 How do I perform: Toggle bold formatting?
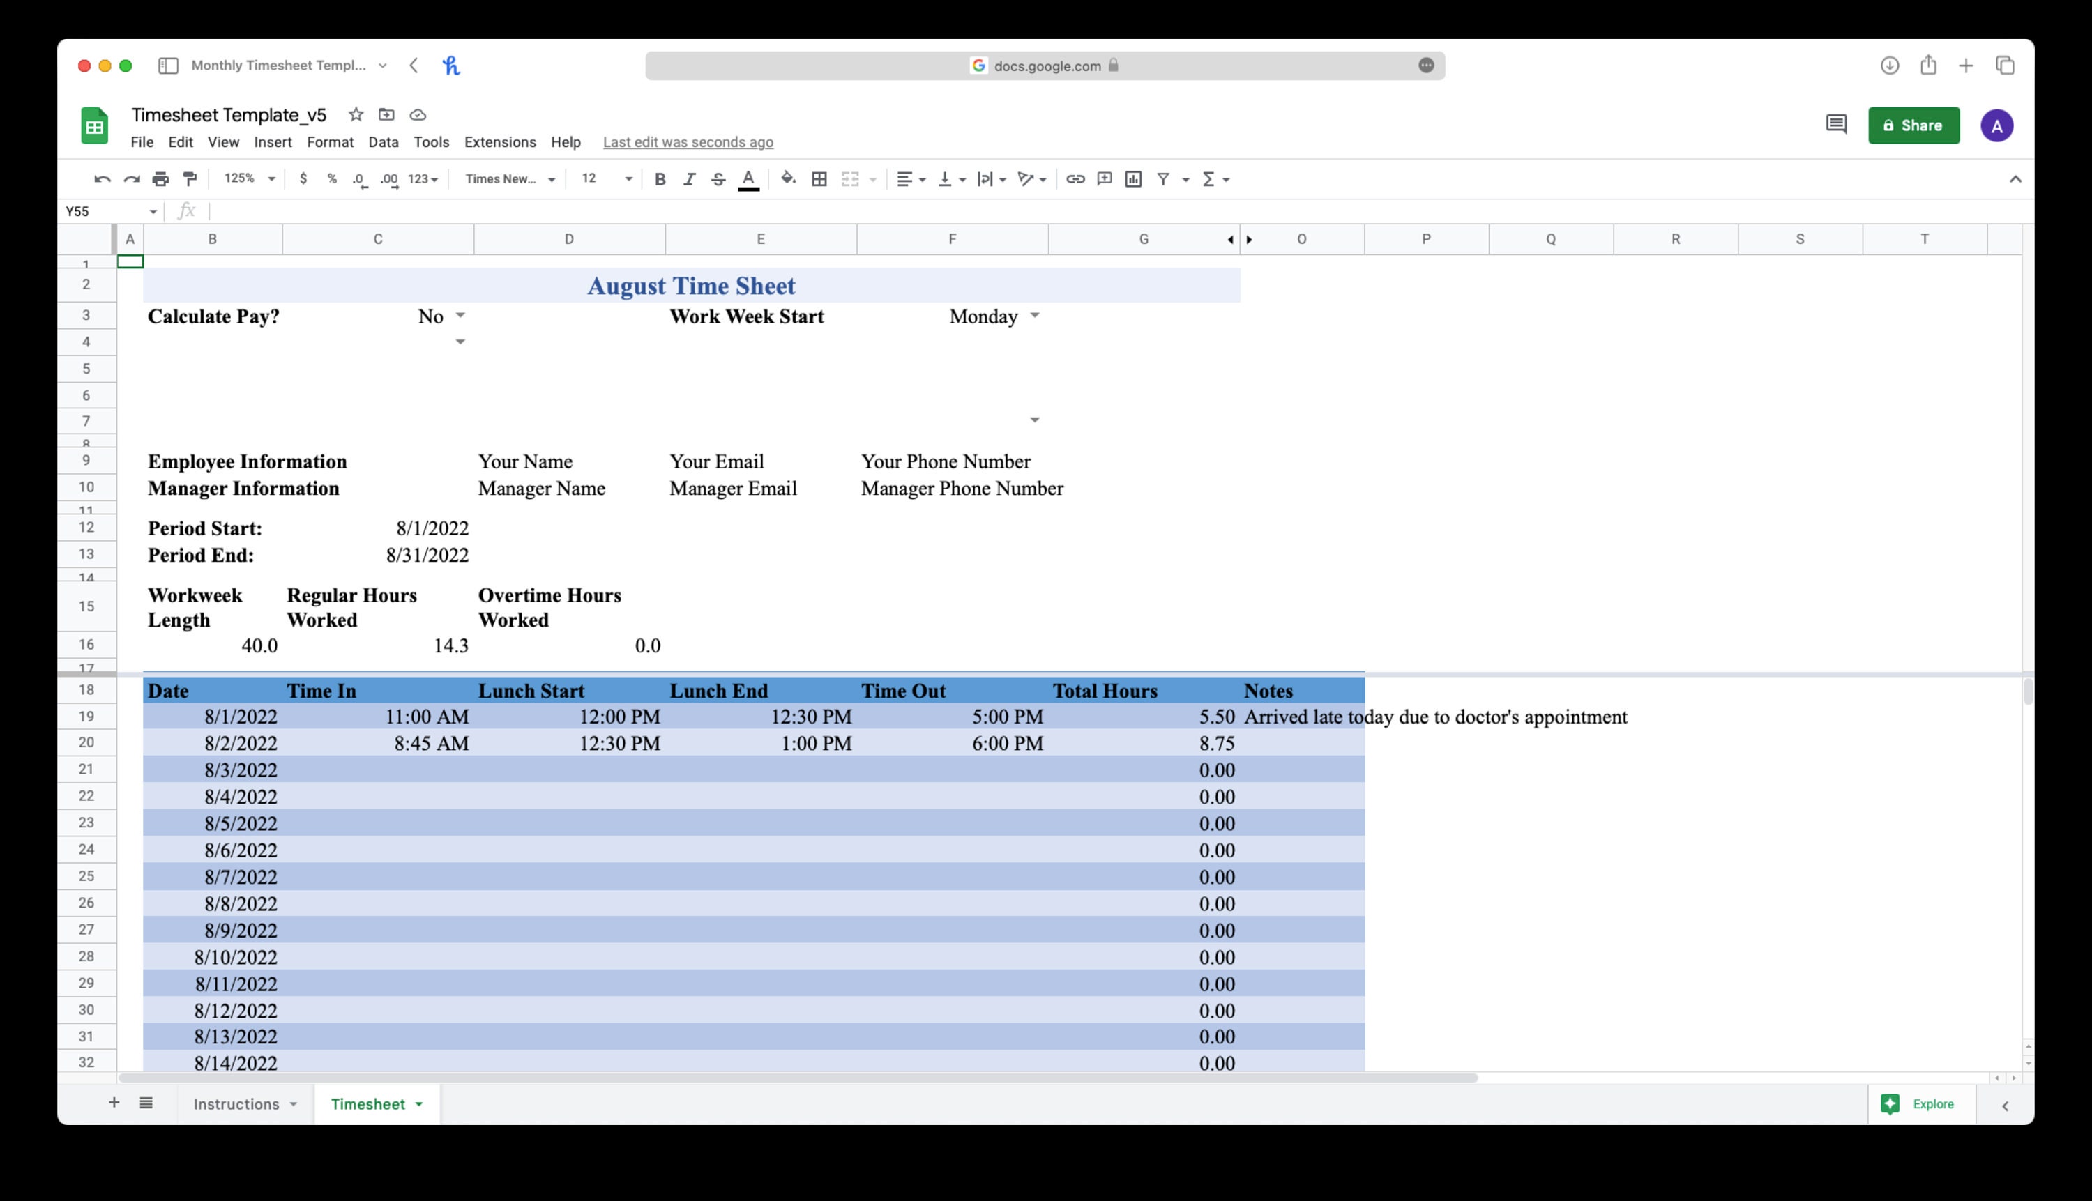pos(660,178)
